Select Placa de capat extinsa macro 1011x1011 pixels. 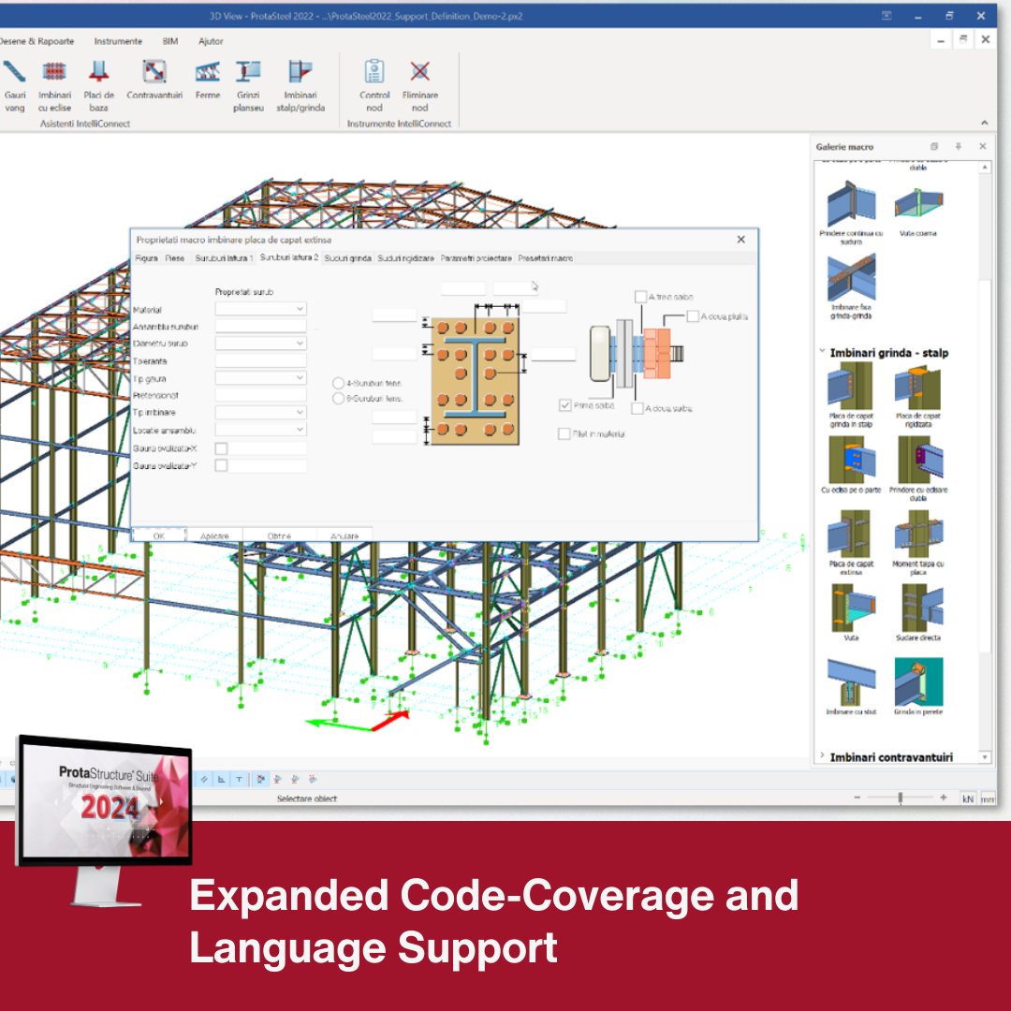[851, 543]
